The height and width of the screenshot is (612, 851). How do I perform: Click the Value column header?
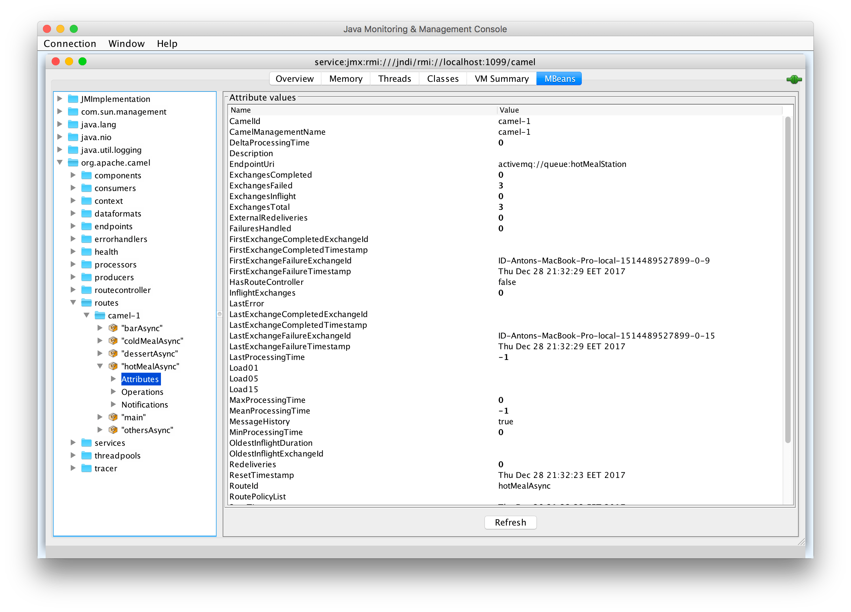click(640, 110)
